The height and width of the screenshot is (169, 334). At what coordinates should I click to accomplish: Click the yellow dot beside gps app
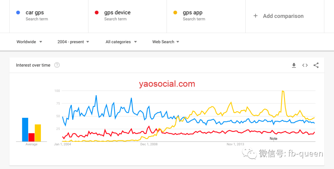[x=175, y=13]
